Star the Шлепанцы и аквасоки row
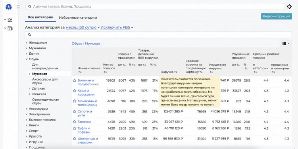298x149 pixels. coord(75,139)
